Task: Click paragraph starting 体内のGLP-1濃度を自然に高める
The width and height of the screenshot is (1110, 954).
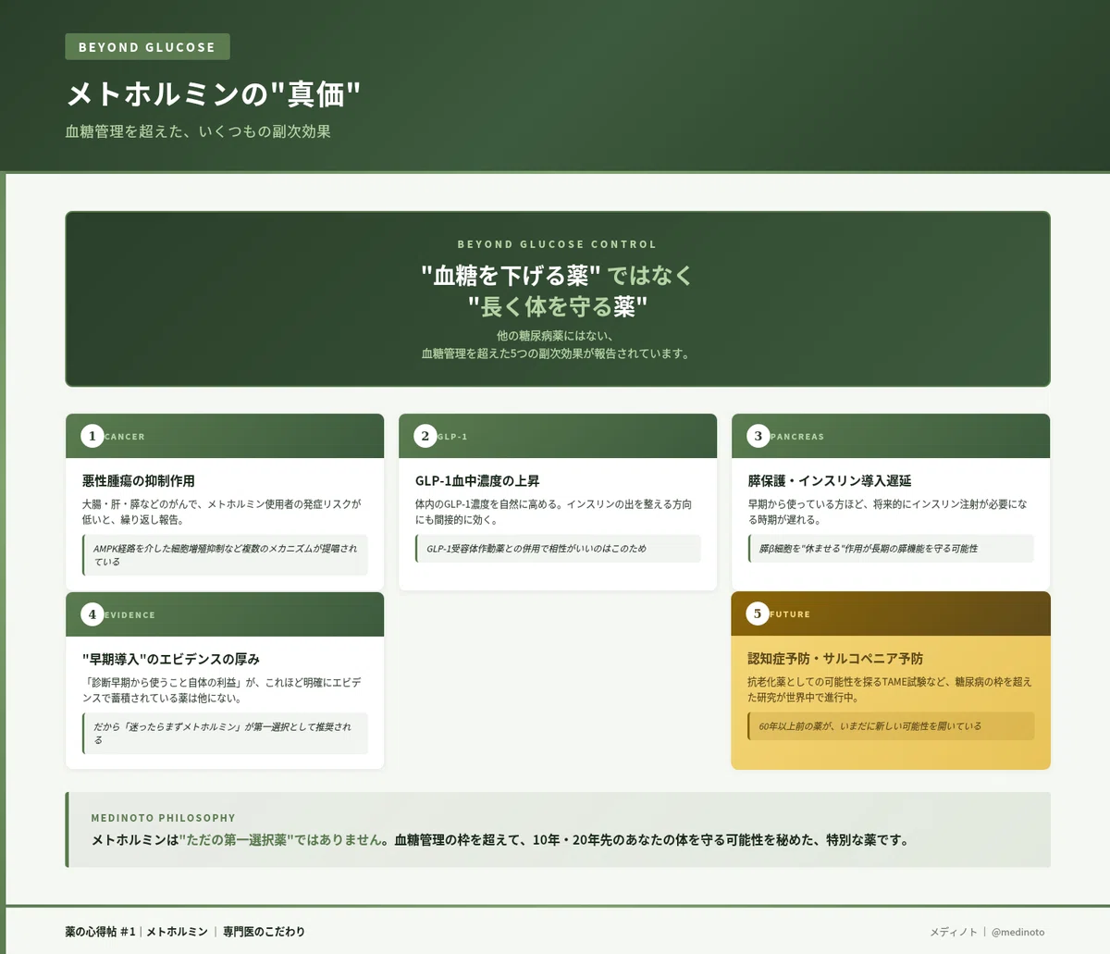Action: click(x=553, y=512)
